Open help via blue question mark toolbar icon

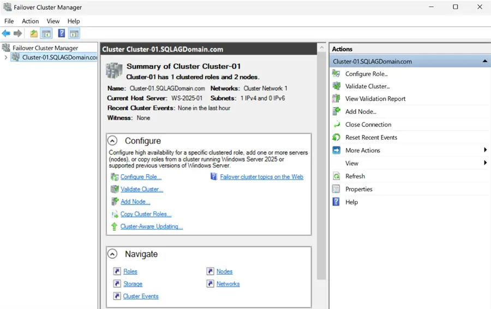61,33
